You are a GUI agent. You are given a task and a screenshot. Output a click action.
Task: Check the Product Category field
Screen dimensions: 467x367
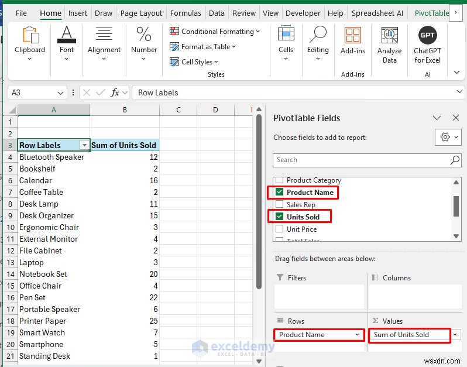(279, 180)
